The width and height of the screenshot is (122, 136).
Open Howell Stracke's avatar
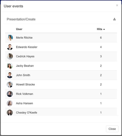10,84
